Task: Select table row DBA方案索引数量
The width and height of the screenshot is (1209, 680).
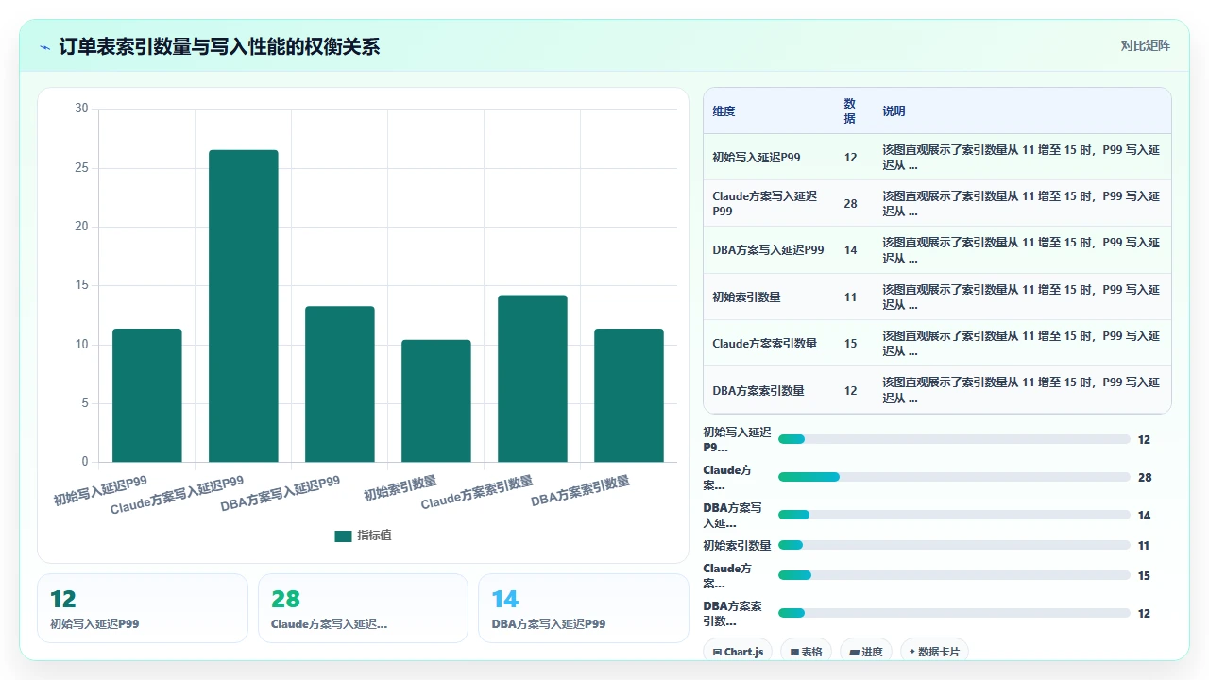Action: tap(937, 390)
